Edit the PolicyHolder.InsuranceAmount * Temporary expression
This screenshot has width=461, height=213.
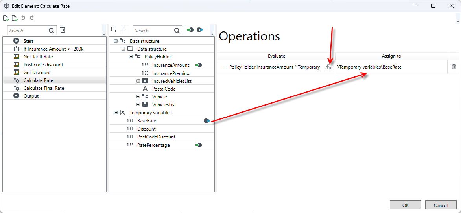[x=275, y=67]
